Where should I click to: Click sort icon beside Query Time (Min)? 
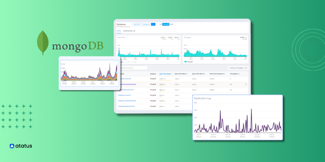[x=187, y=74]
